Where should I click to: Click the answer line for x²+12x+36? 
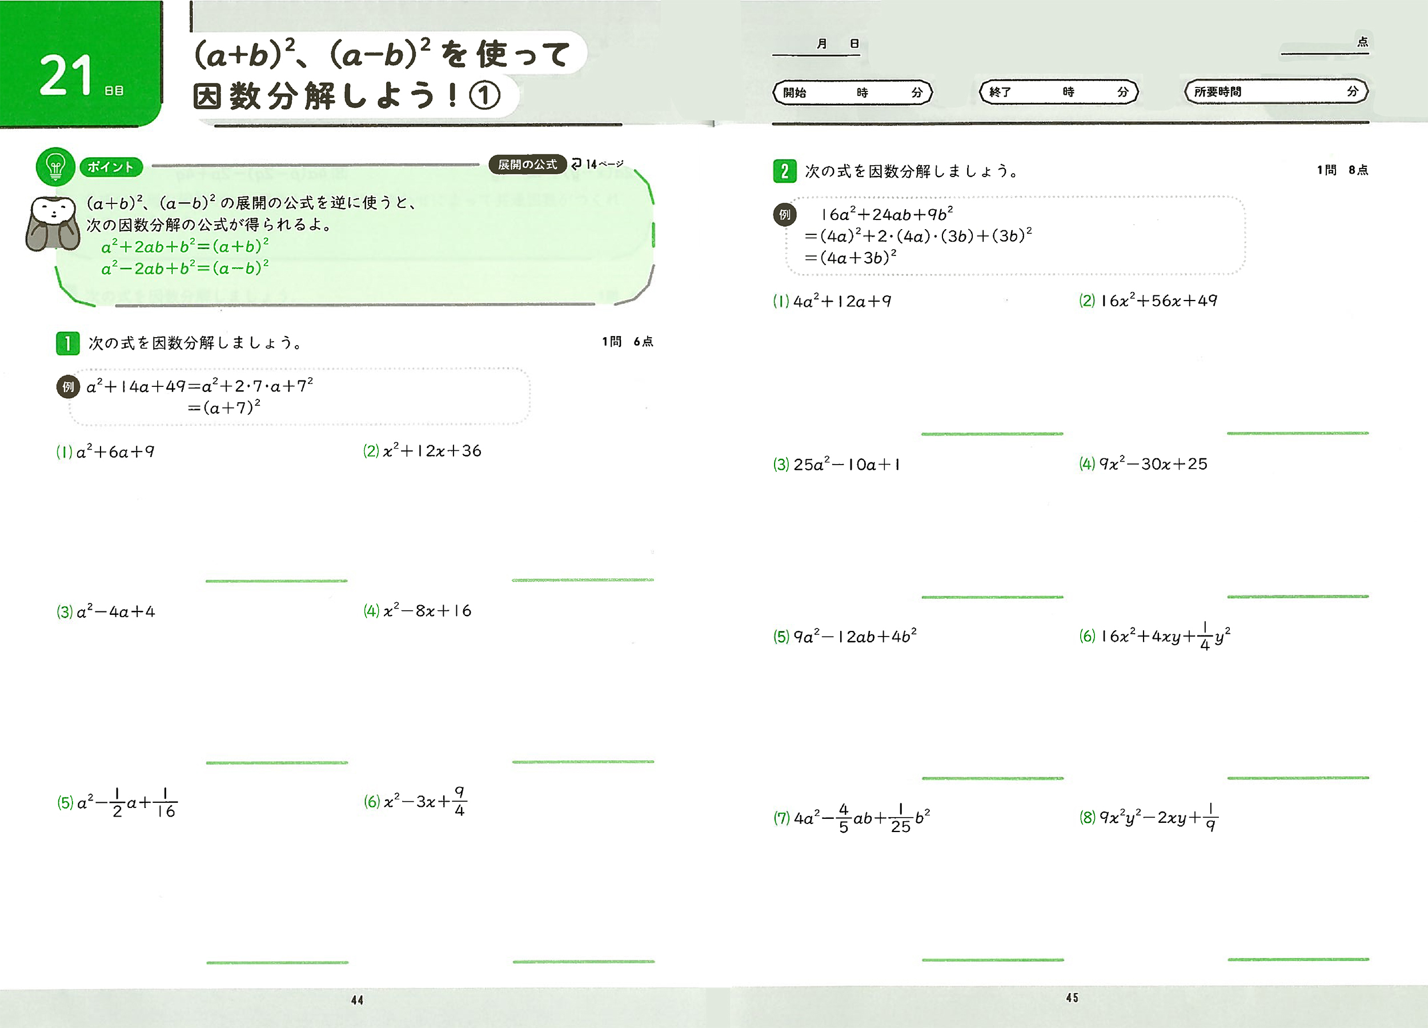583,579
